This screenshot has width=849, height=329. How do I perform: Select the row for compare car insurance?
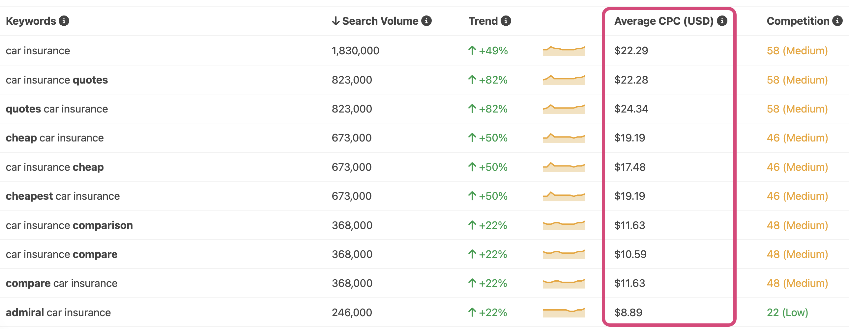(61, 283)
